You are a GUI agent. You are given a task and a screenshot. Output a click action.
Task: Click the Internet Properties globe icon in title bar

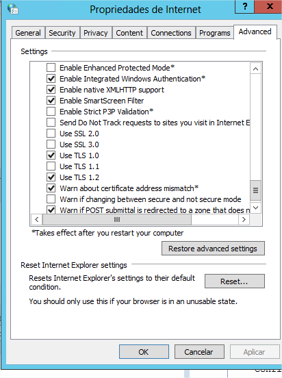point(12,9)
